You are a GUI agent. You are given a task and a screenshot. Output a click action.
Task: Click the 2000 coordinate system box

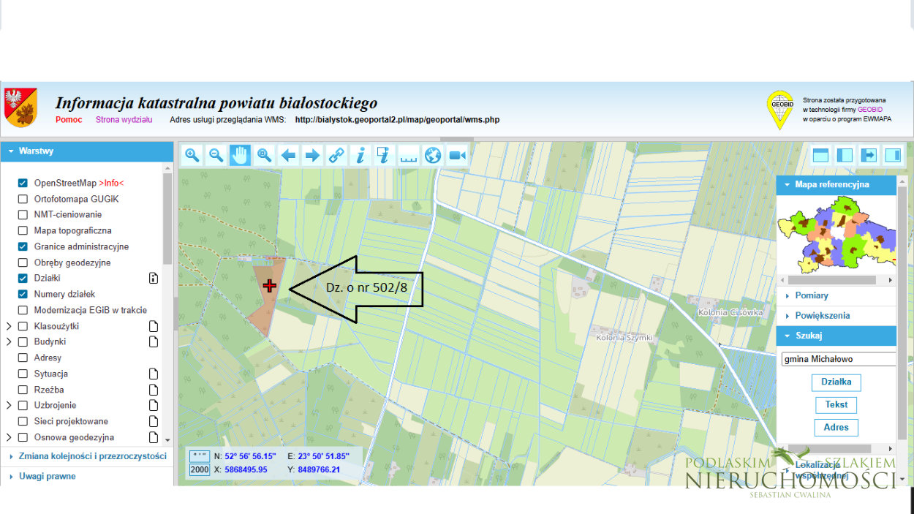(x=200, y=469)
